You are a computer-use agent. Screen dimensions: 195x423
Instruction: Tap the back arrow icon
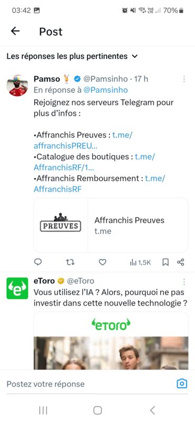(15, 31)
